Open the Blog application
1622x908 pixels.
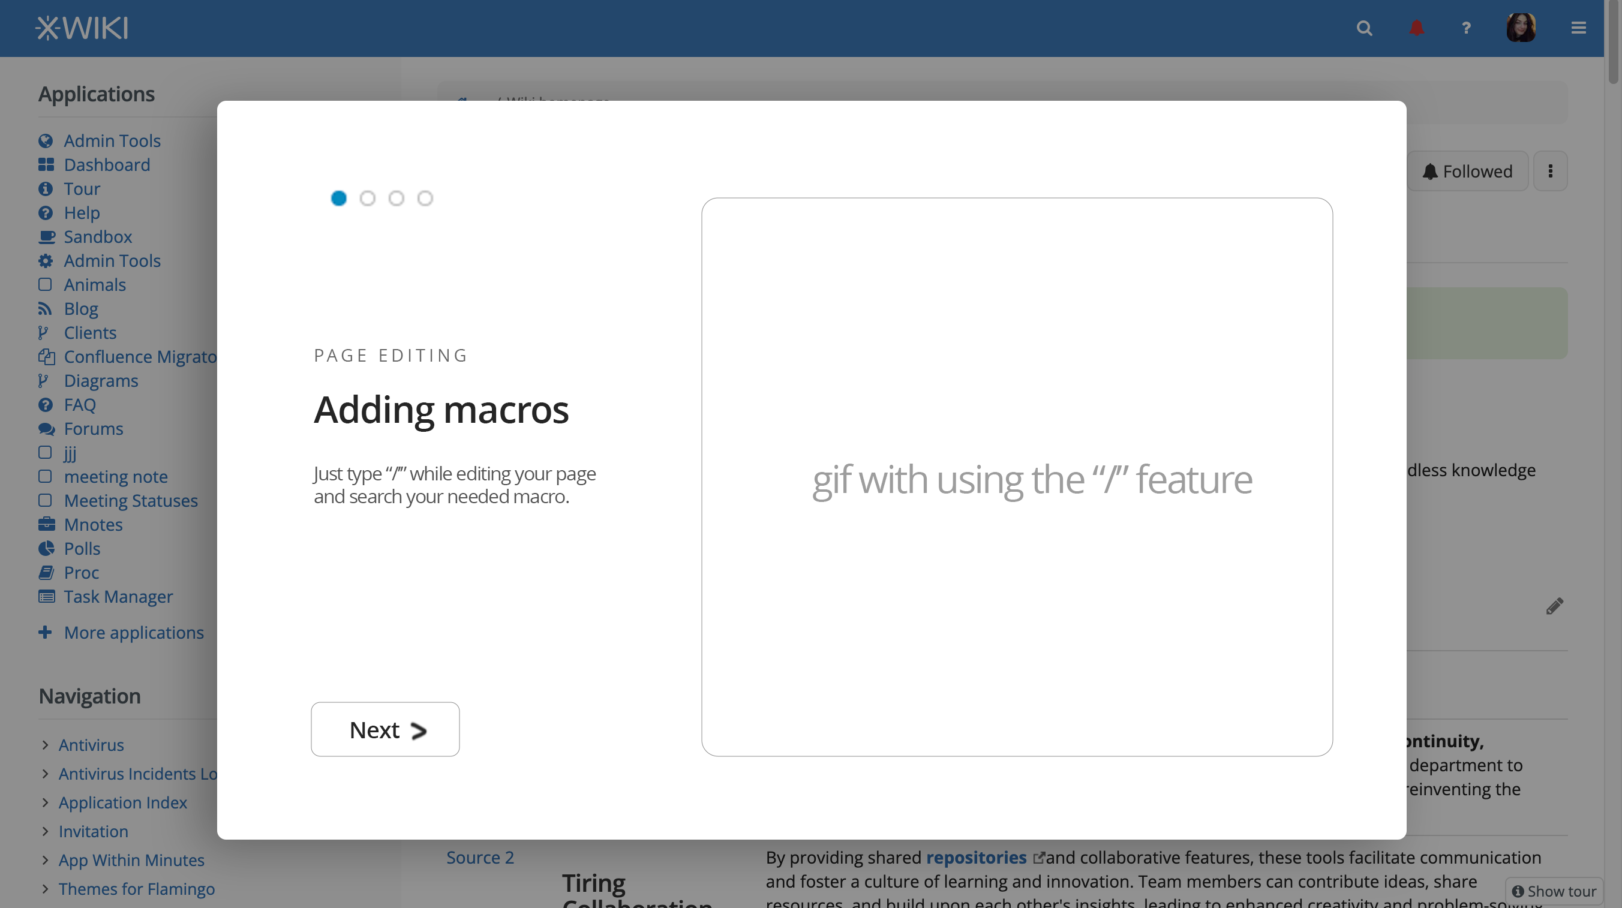coord(80,308)
